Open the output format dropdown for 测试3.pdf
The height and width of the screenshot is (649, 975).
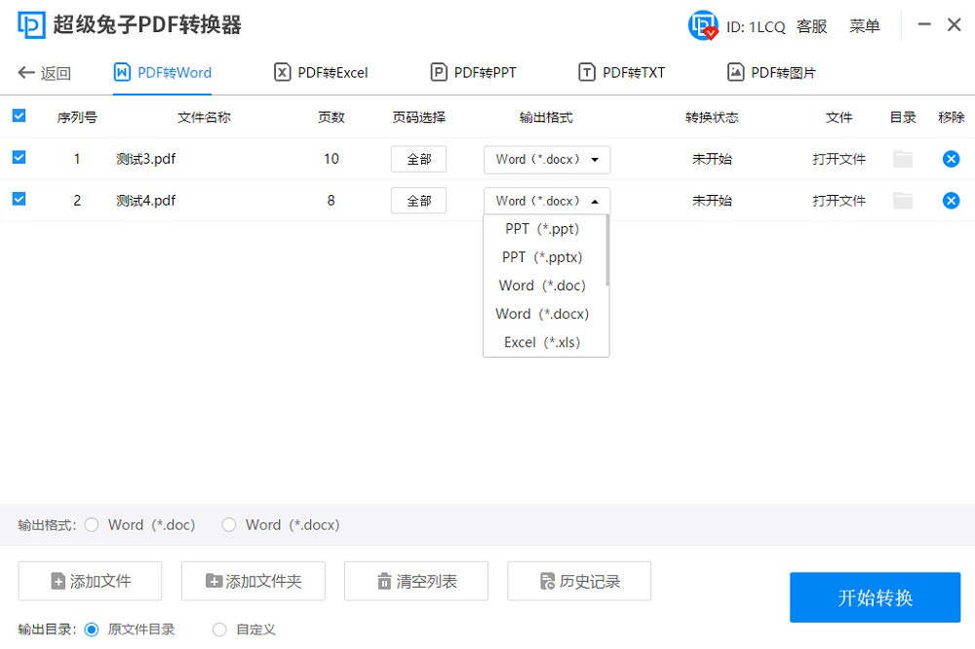pyautogui.click(x=546, y=159)
